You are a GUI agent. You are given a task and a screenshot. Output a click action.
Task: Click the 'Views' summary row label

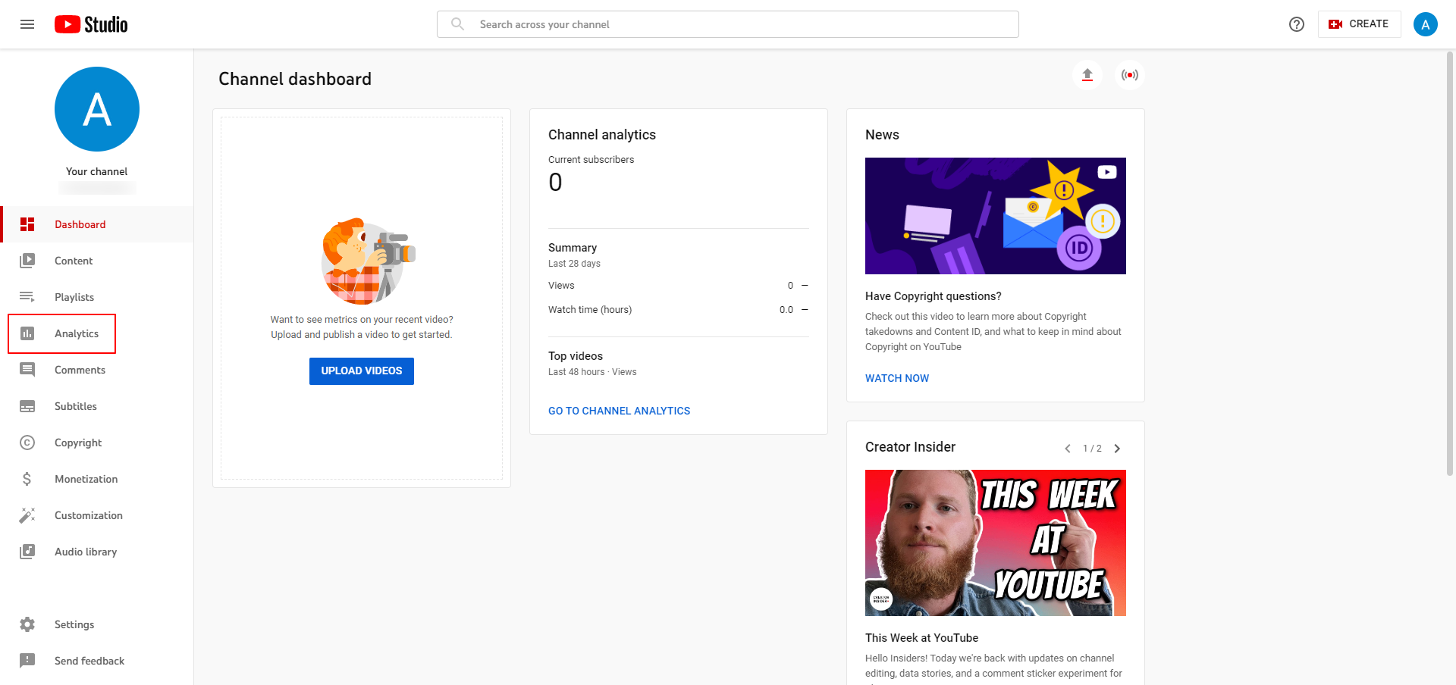561,286
